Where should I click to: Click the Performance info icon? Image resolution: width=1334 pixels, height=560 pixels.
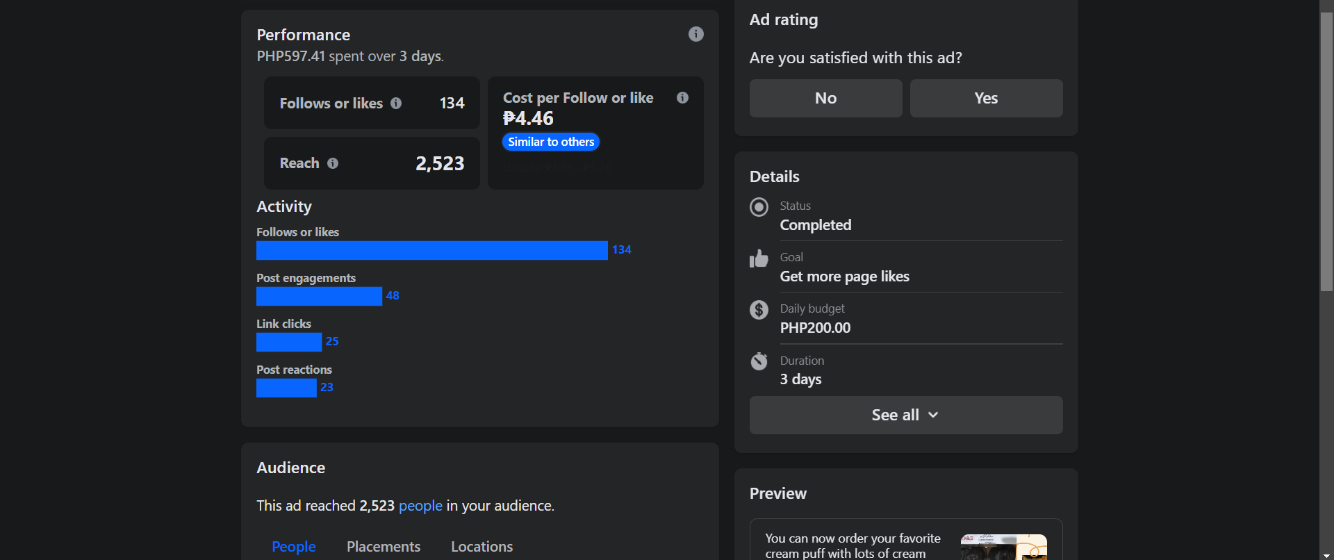click(695, 34)
